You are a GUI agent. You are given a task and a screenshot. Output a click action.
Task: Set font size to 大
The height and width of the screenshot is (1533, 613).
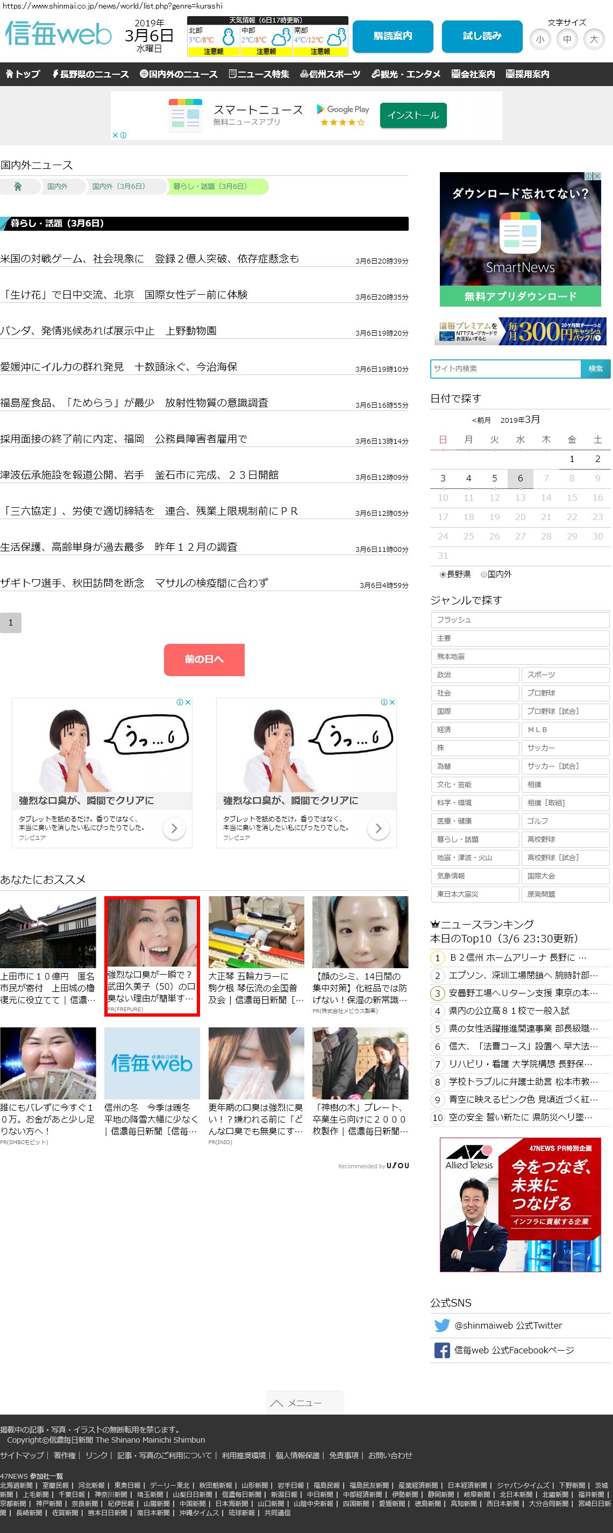coord(593,39)
